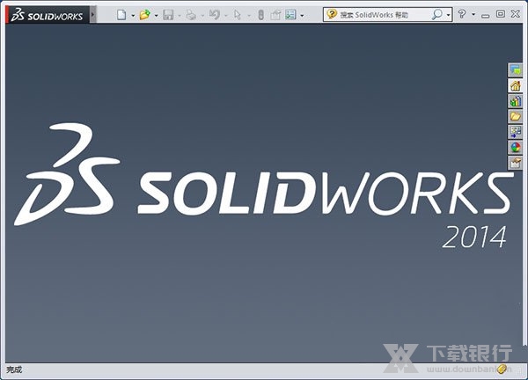528x380 pixels.
Task: Open the Appearances color ball tab
Action: (x=515, y=148)
